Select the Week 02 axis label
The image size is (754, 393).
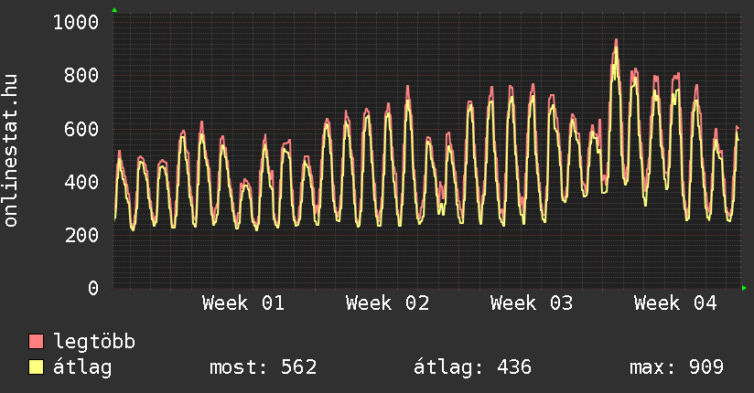coord(387,303)
